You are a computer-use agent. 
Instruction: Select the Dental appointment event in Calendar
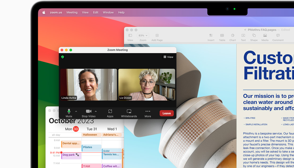(x=71, y=143)
